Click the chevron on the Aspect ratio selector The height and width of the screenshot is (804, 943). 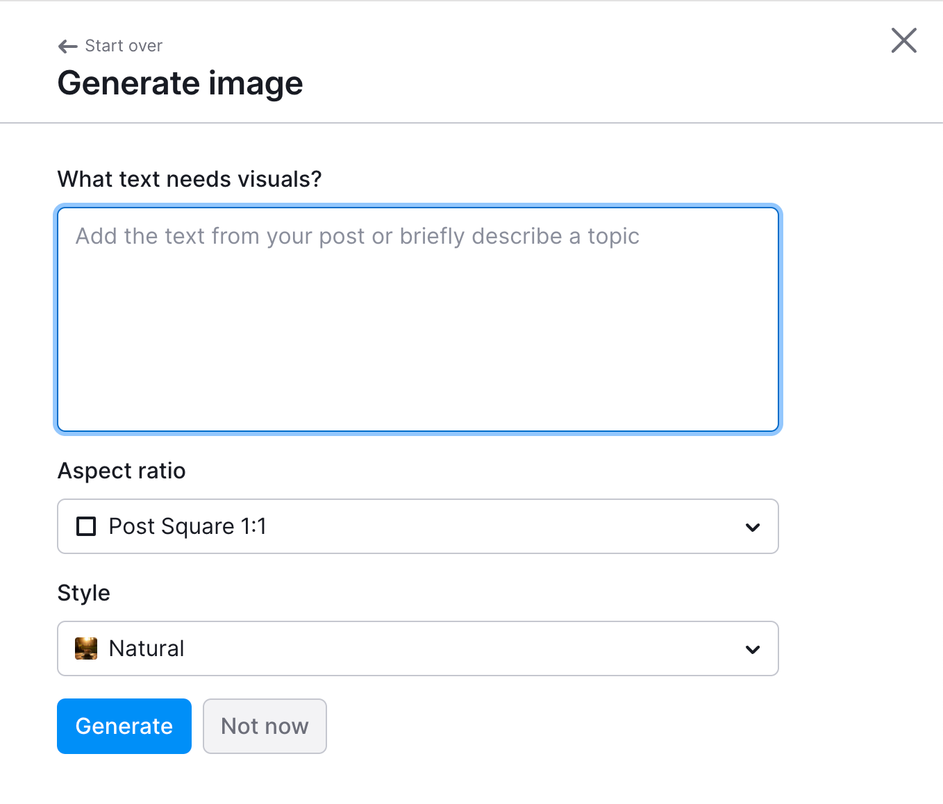coord(753,528)
